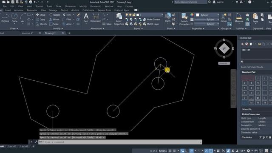This screenshot has height=153, width=272.
Task: Open the Measure utility
Action: (x=239, y=18)
